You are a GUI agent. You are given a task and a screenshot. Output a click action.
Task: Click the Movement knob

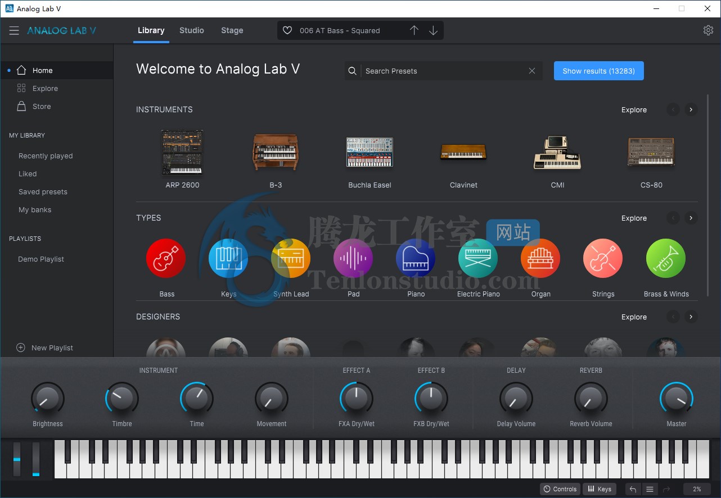pos(272,399)
